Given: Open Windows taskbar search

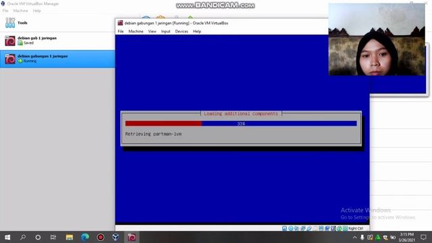Looking at the screenshot, I should (23, 237).
